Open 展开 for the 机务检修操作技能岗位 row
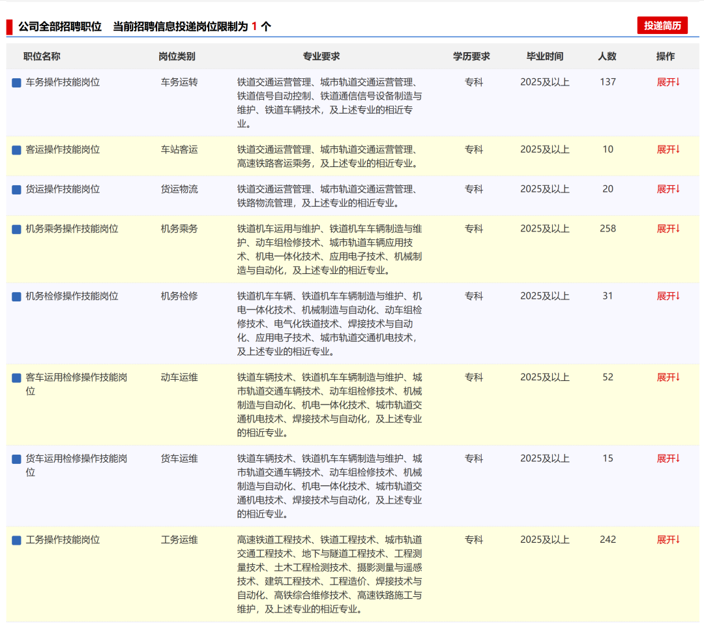 668,296
